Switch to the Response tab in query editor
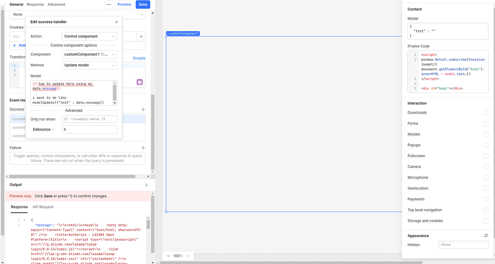 35,4
